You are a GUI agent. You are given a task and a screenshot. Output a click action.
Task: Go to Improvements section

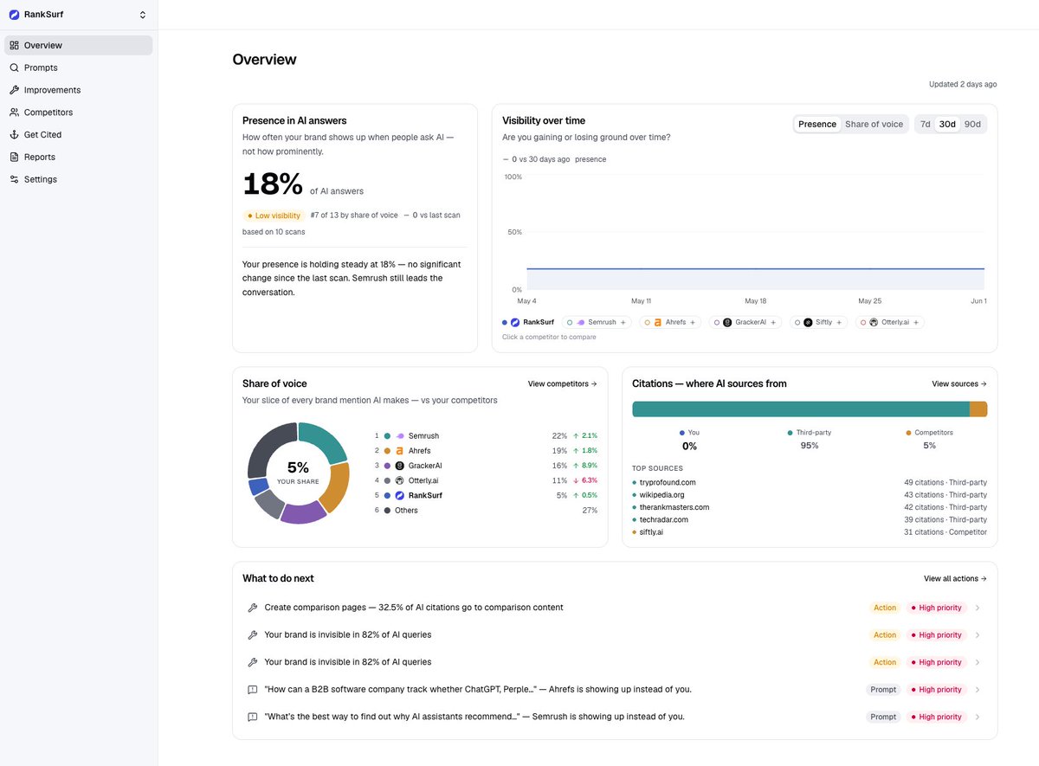pyautogui.click(x=78, y=90)
